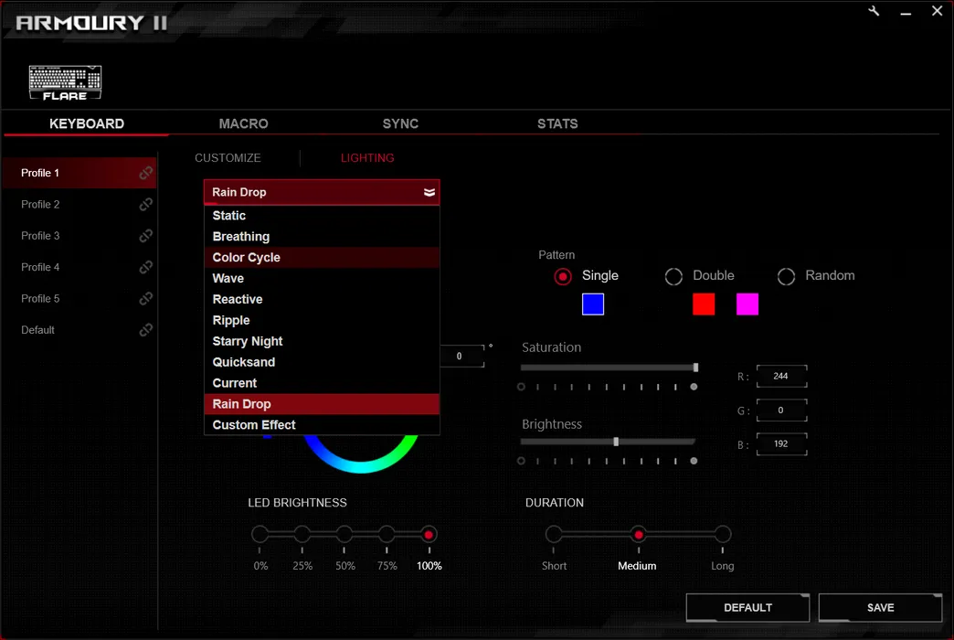Click the link icon beside Default profile
Screen dimensions: 954x640
[x=145, y=330]
